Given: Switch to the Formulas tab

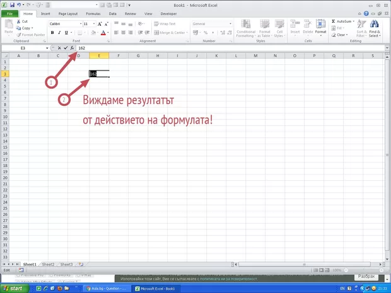Looking at the screenshot, I should 93,14.
